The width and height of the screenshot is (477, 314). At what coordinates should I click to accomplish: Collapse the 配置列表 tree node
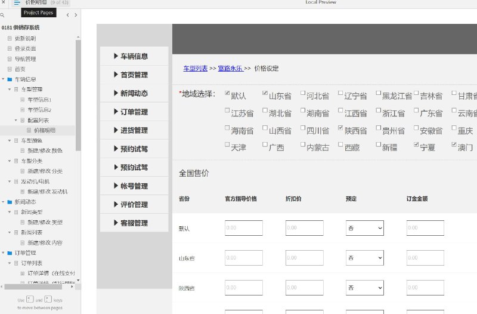pos(16,121)
